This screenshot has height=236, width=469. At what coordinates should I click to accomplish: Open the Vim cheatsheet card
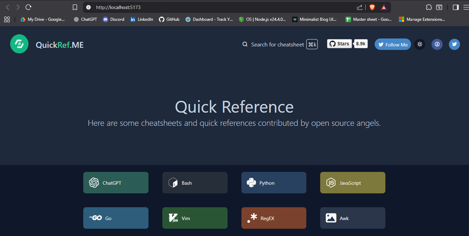(x=195, y=218)
